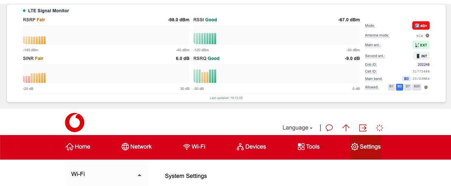451x186 pixels.
Task: Toggle the B3 allowed band
Action: 400,87
